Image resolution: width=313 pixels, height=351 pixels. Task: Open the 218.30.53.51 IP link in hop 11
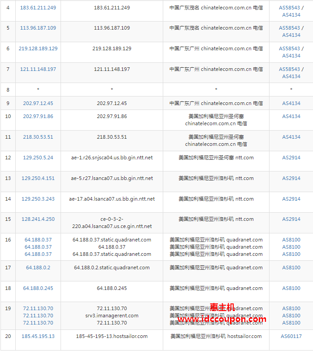point(38,137)
